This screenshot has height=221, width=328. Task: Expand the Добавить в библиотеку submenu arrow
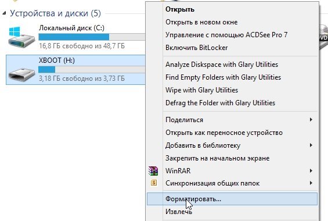(311, 145)
